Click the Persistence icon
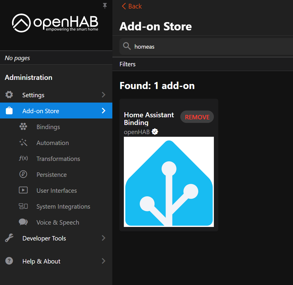The image size is (293, 285). tap(23, 174)
